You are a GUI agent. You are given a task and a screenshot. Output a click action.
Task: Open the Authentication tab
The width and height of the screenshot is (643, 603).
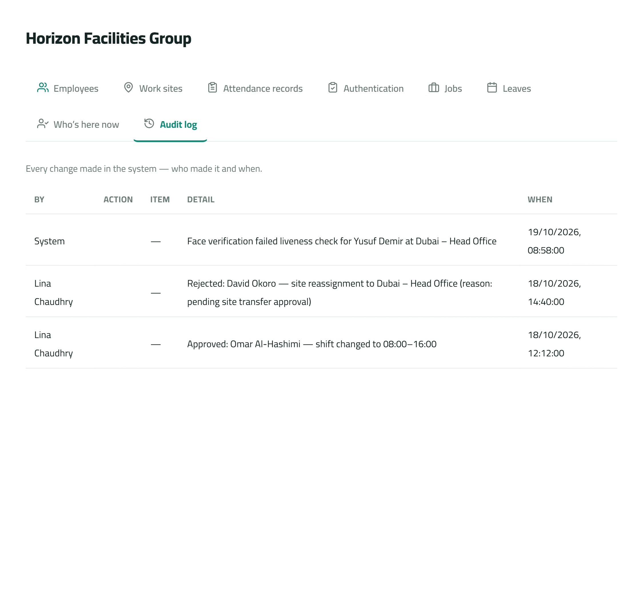coord(366,88)
